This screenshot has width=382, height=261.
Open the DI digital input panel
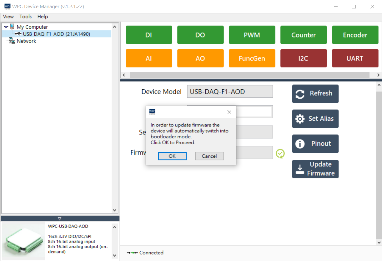pos(149,35)
